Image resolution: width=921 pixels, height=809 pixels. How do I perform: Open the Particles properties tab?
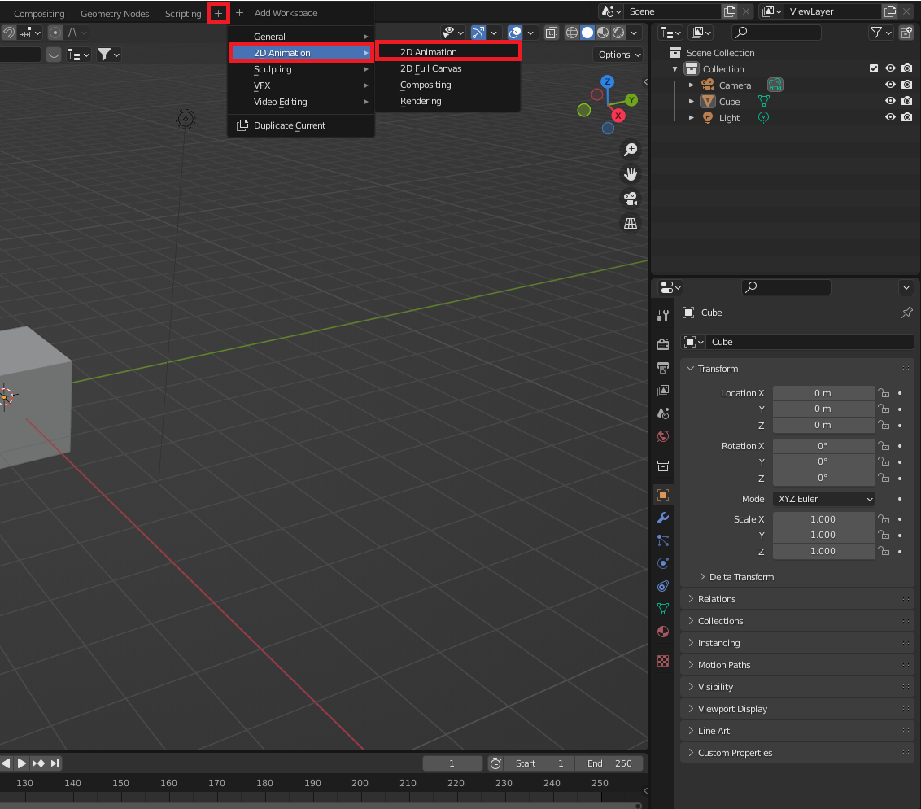click(x=663, y=540)
